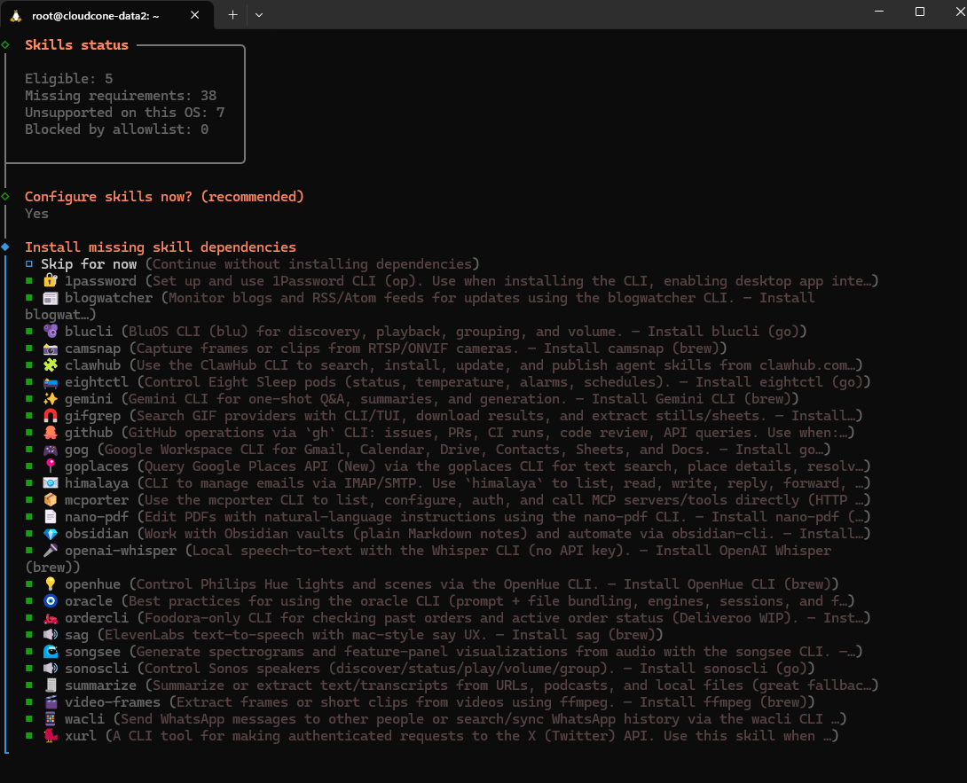Toggle the blucli skill checkbox
Screen dimensions: 967x783
[x=29, y=332]
